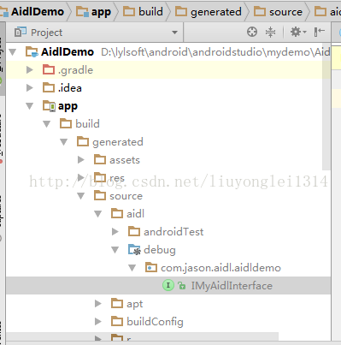
Task: Select the .gradle folder icon
Action: click(49, 69)
